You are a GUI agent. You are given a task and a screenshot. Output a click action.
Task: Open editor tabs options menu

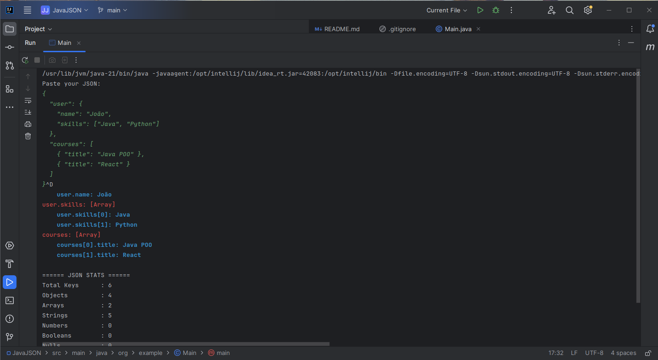tap(632, 29)
